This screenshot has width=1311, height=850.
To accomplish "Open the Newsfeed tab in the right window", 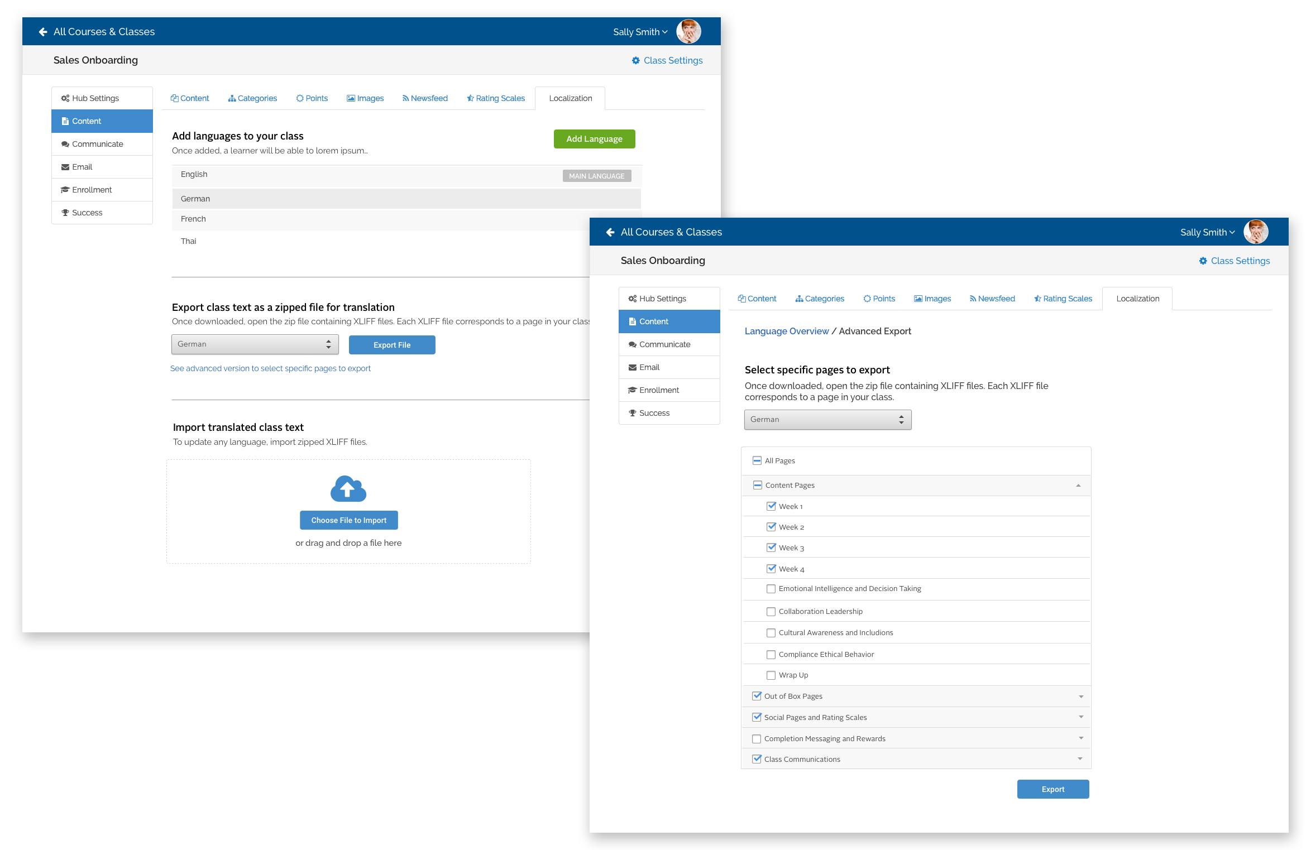I will [992, 299].
